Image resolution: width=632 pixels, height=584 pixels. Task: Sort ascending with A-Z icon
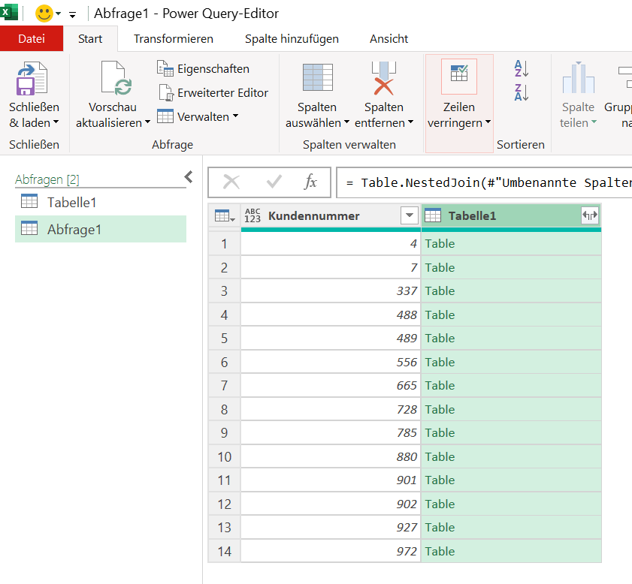[x=522, y=69]
